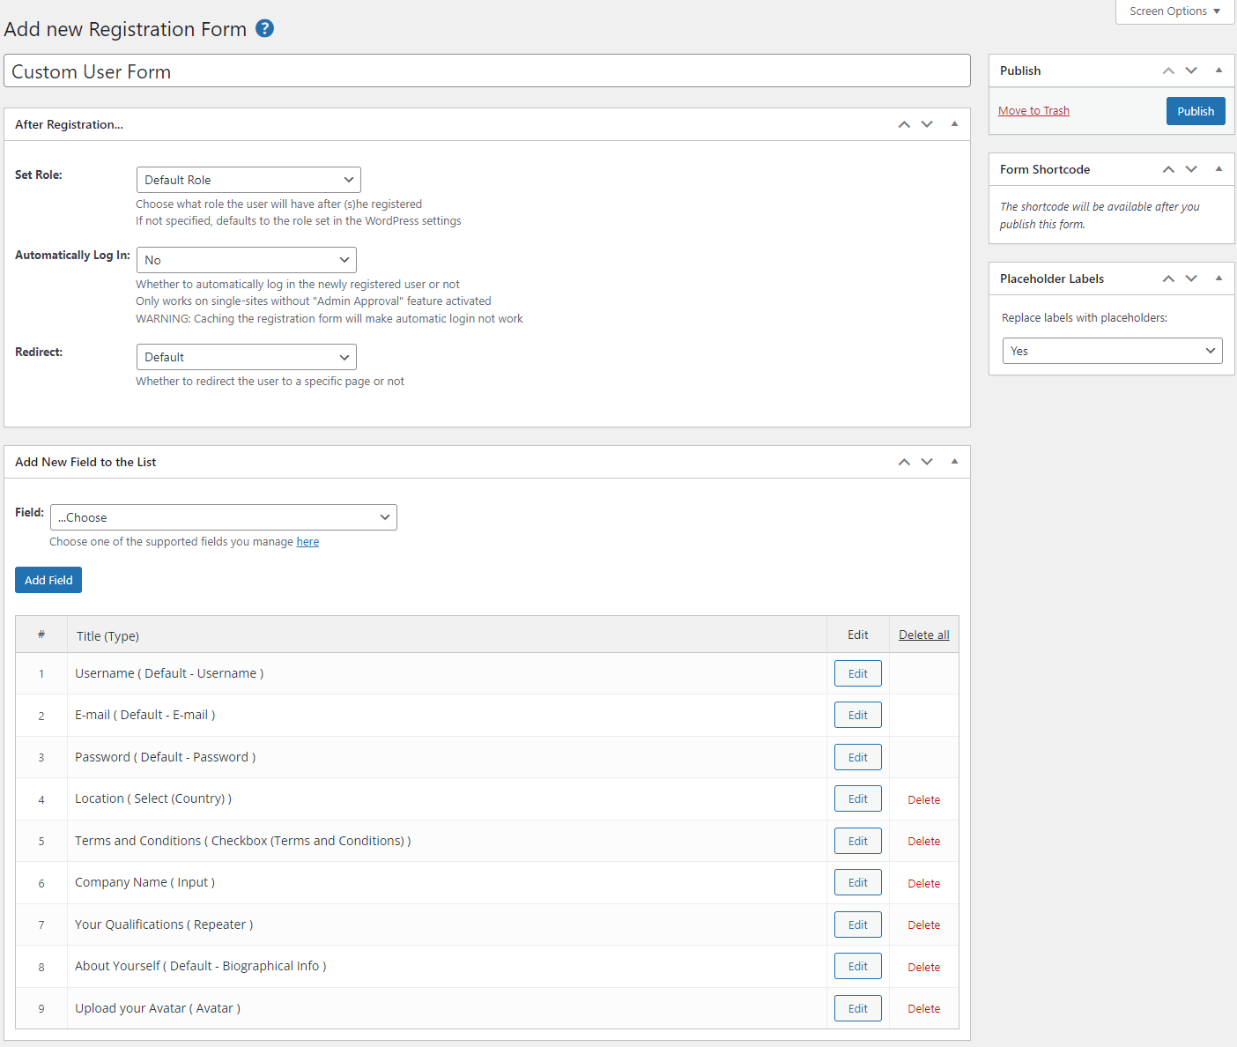Select 'Username ( Default - Username )' row text
Screen dimensions: 1237x1047
[169, 673]
